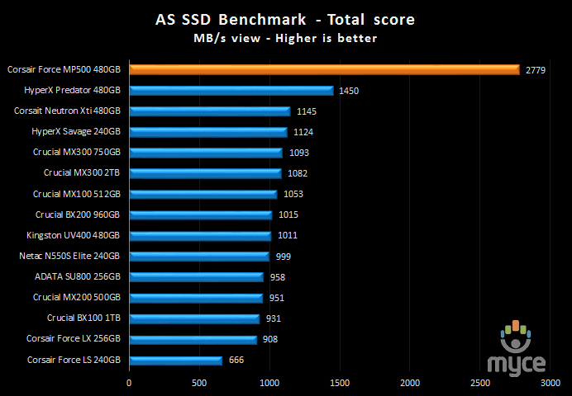Screen dimensions: 572x396
Task: Click the 1015 score value
Action: pos(288,214)
